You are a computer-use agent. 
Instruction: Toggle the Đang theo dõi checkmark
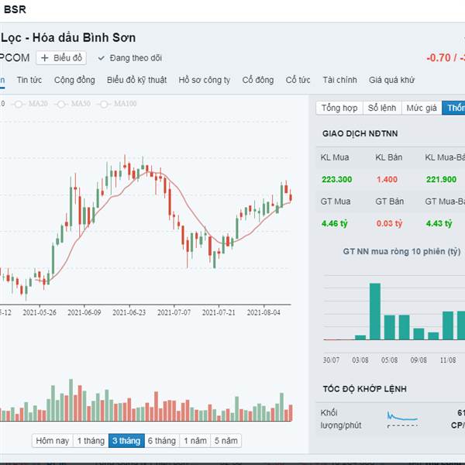pos(129,57)
